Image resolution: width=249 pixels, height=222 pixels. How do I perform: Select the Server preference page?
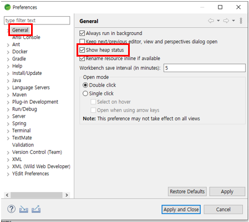(x=19, y=116)
